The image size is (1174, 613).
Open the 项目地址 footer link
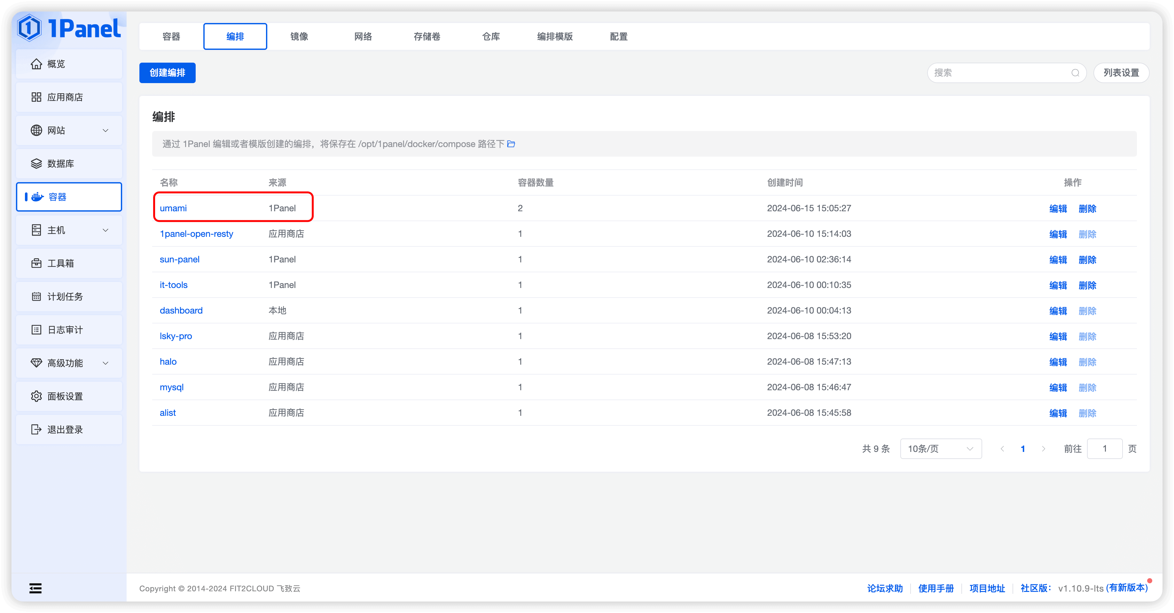[x=987, y=588]
